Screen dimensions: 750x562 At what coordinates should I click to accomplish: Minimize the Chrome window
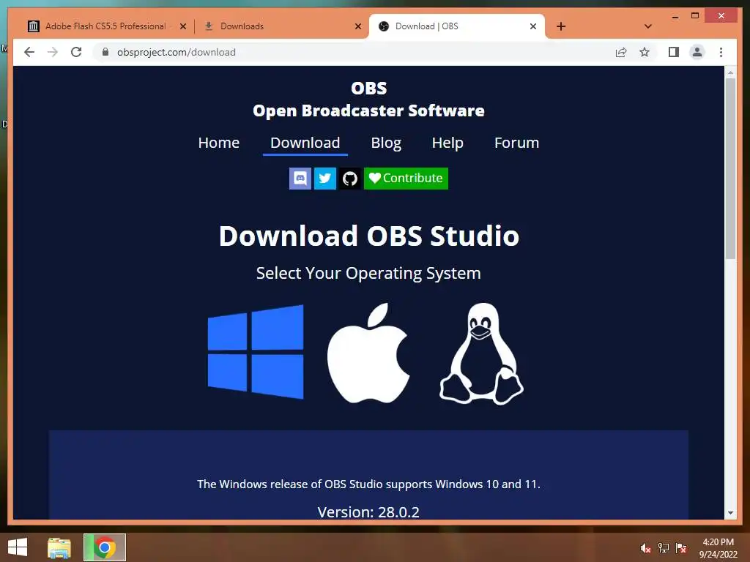click(675, 16)
